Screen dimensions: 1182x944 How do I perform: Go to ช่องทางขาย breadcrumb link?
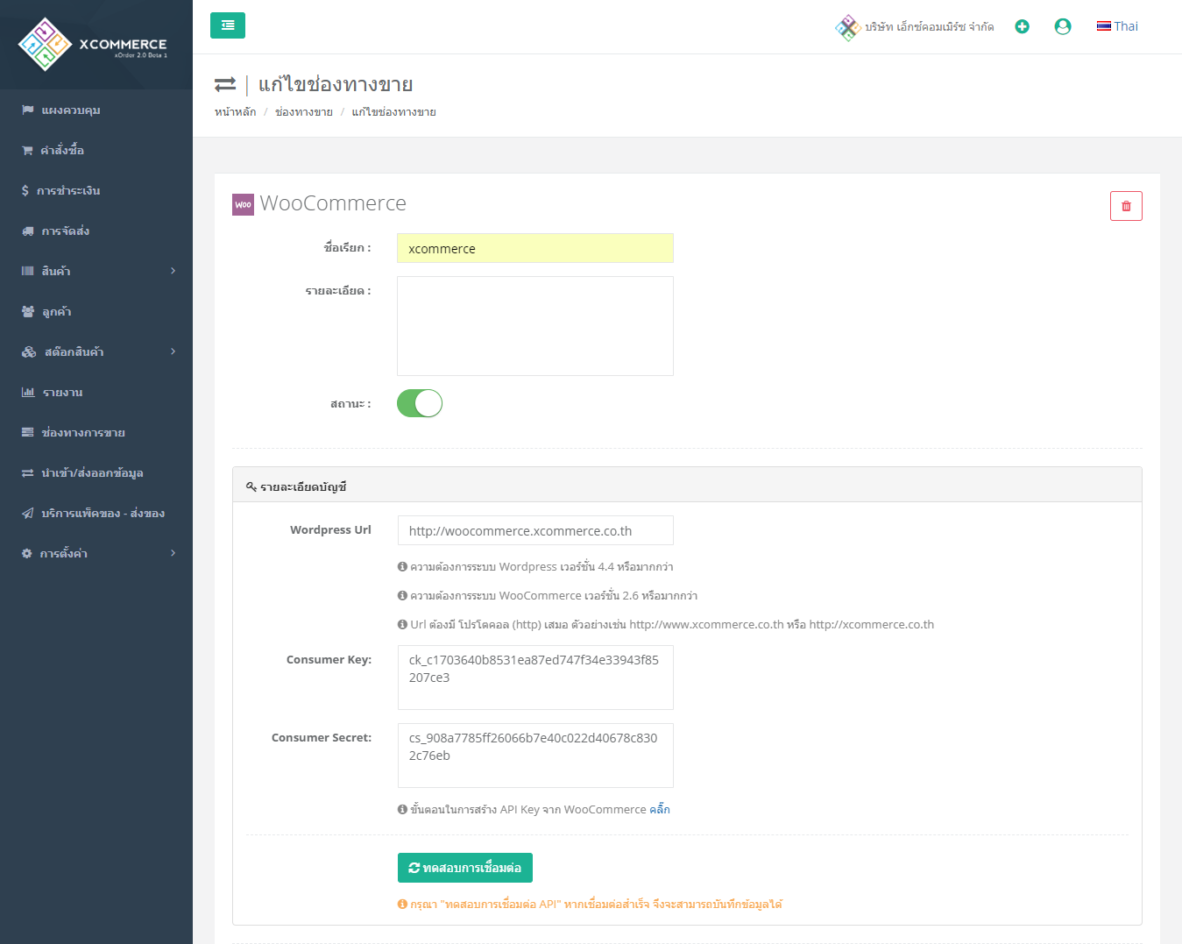pyautogui.click(x=304, y=112)
